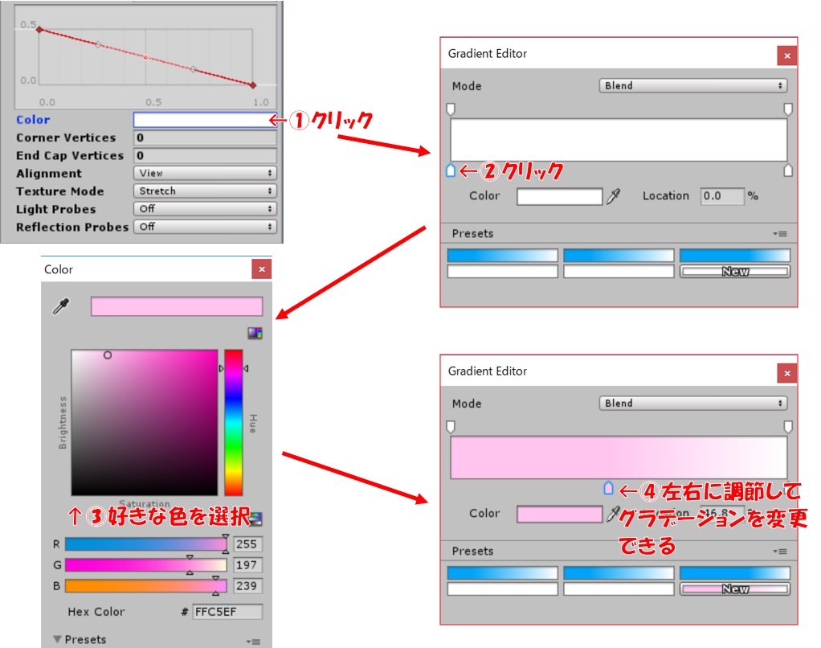Click the R channel slider in Color window

[145, 544]
